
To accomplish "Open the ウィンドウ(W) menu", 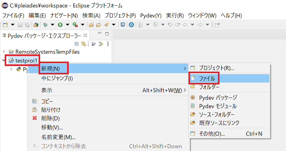I will pyautogui.click(x=202, y=16).
